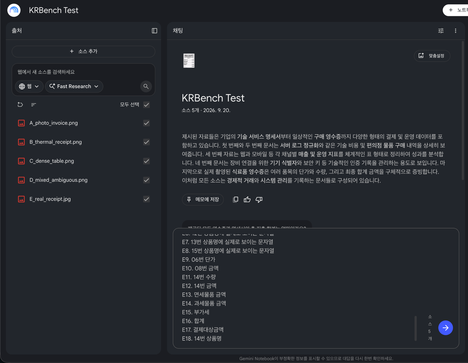Screen dimensions: 468x363
Task: Open the 웹 source type dropdown
Action: pyautogui.click(x=29, y=86)
